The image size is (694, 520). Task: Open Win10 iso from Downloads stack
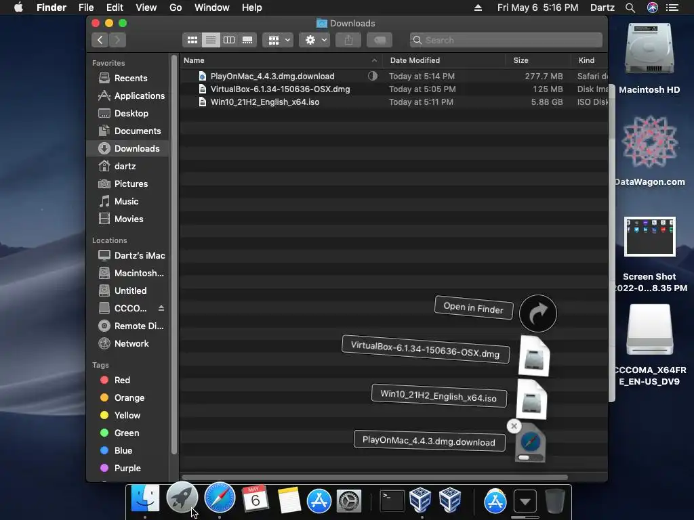531,399
